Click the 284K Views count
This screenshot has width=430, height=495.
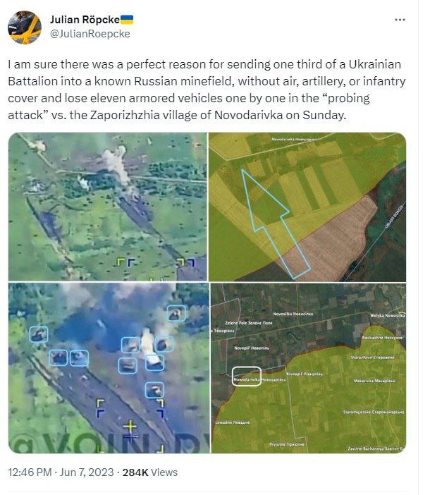(150, 472)
